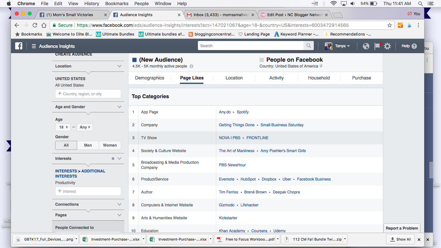Expand the Connections section
This screenshot has height=248, width=441.
pos(119,204)
